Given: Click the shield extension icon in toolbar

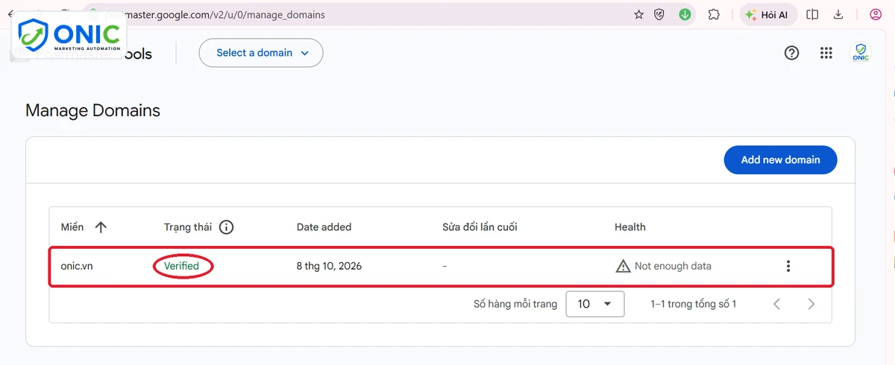Looking at the screenshot, I should 659,14.
